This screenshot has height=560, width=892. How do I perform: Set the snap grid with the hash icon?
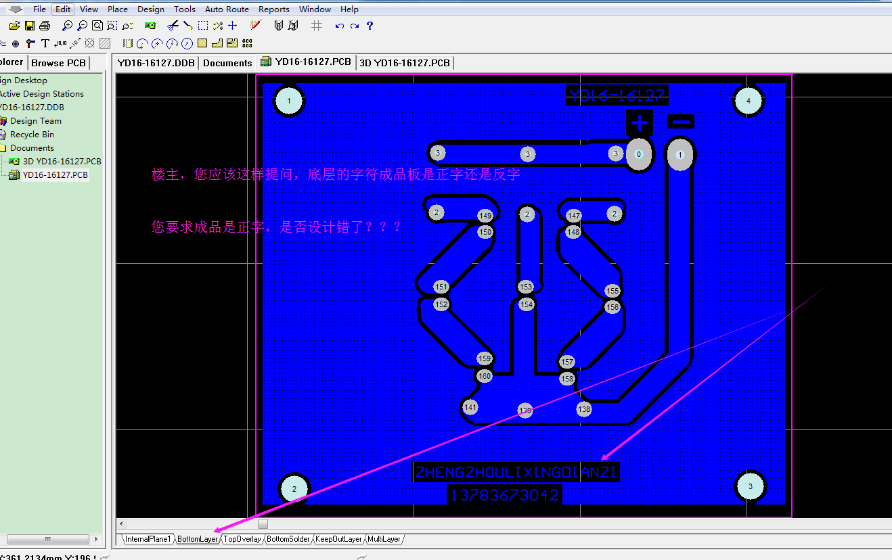coord(316,26)
